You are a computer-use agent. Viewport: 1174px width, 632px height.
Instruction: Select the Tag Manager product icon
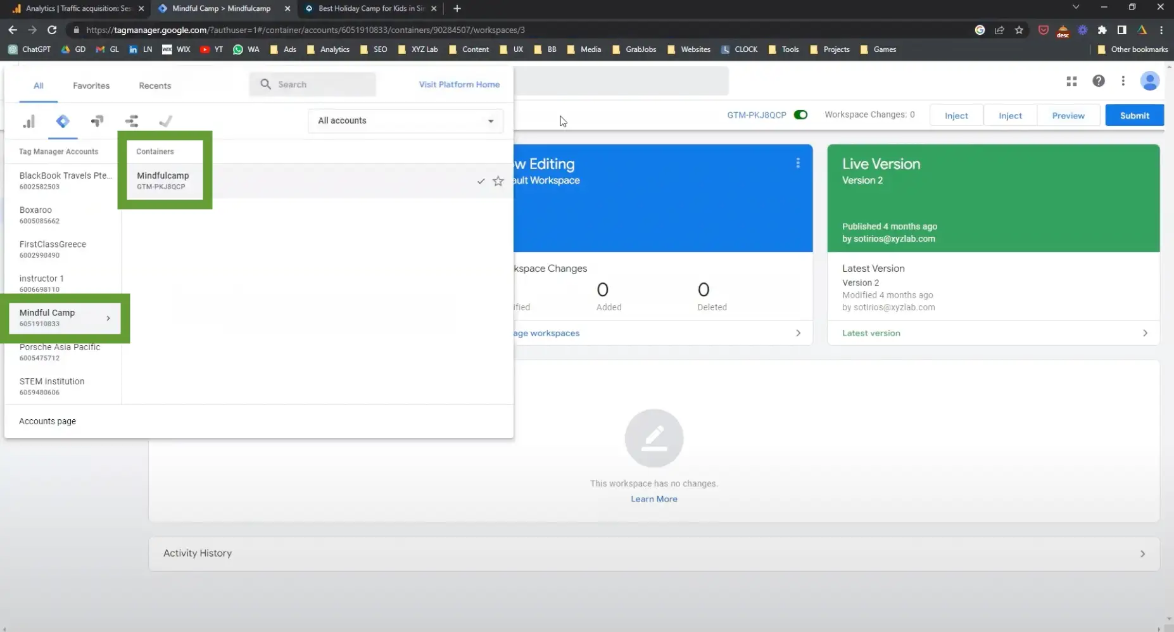coord(63,121)
